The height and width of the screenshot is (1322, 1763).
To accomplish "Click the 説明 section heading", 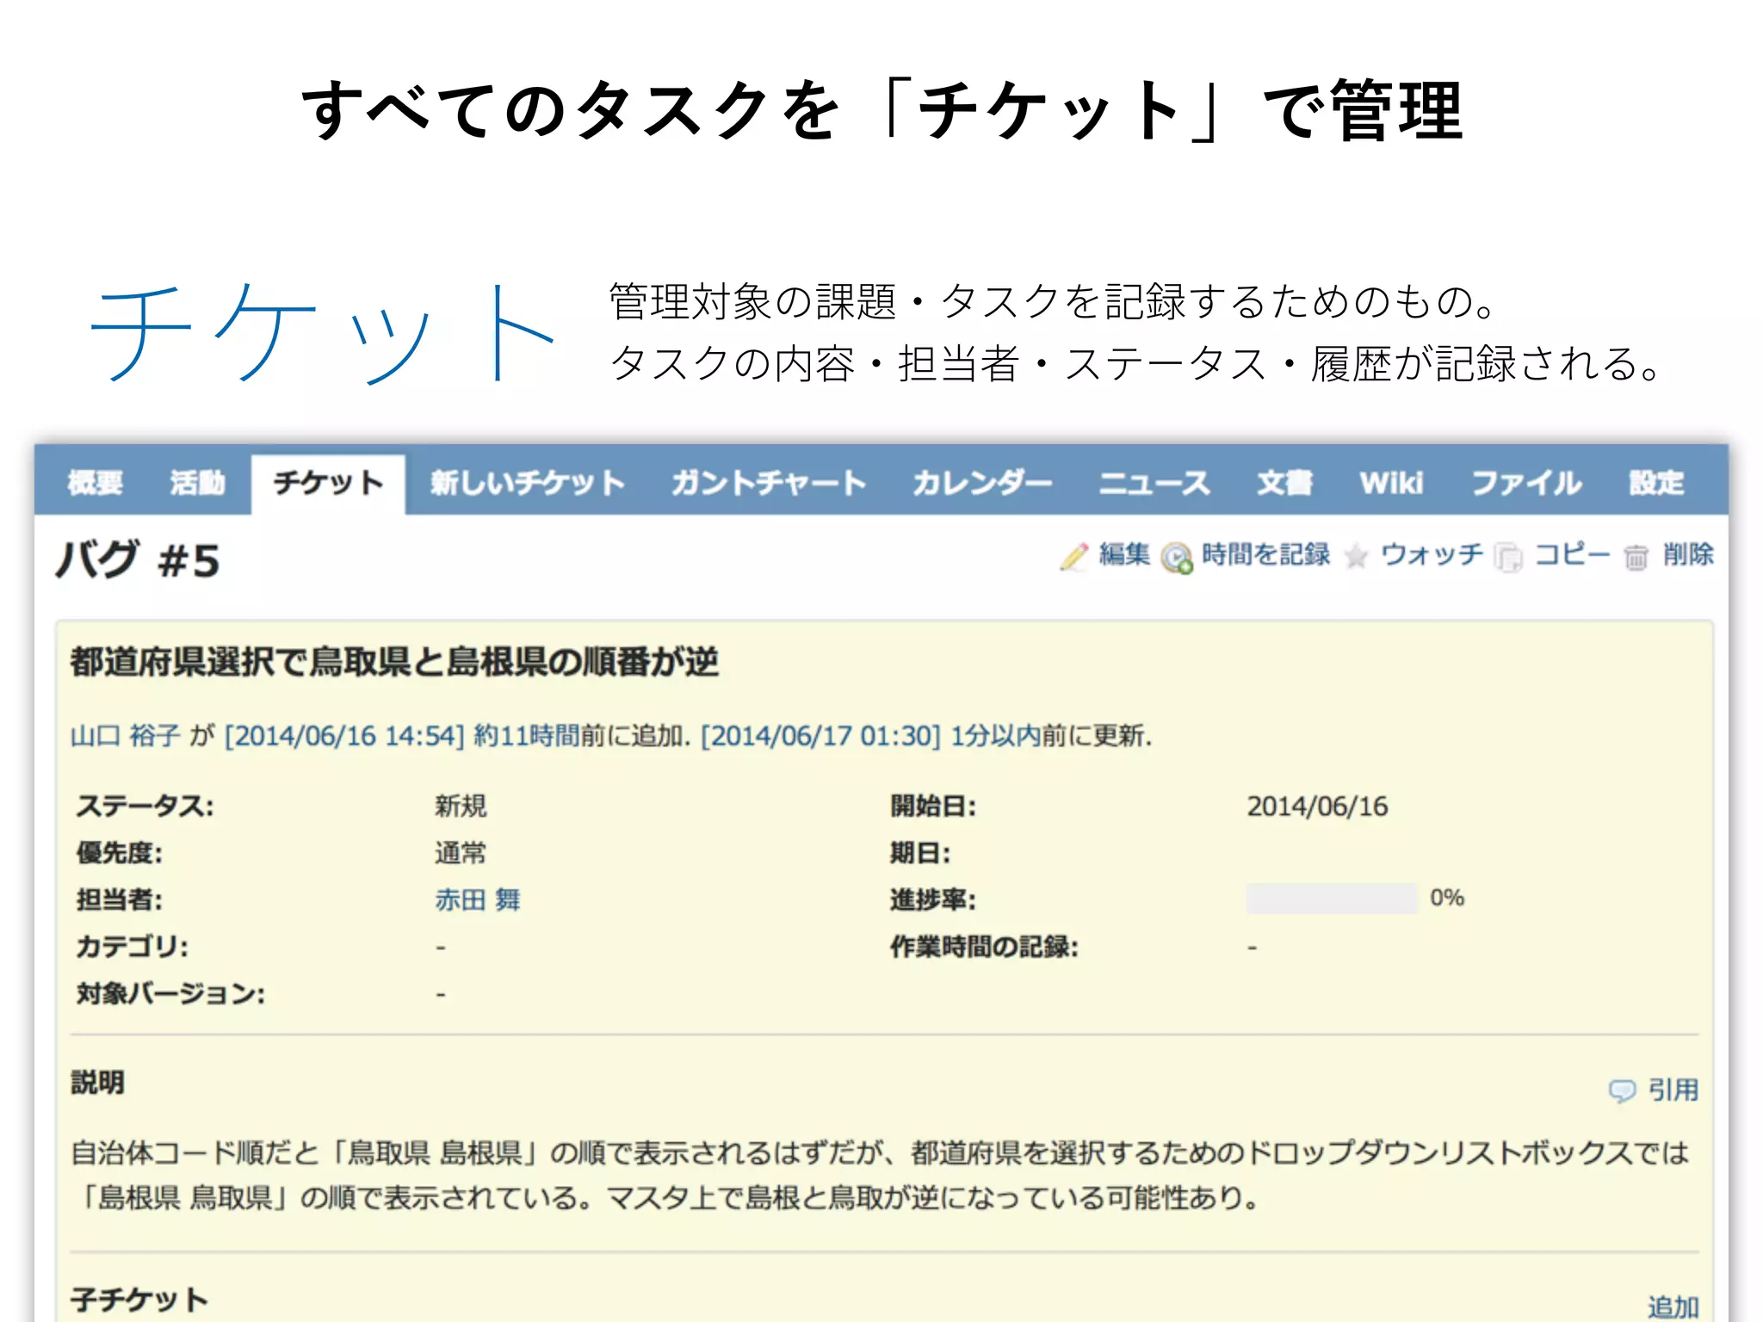I will 97,1083.
